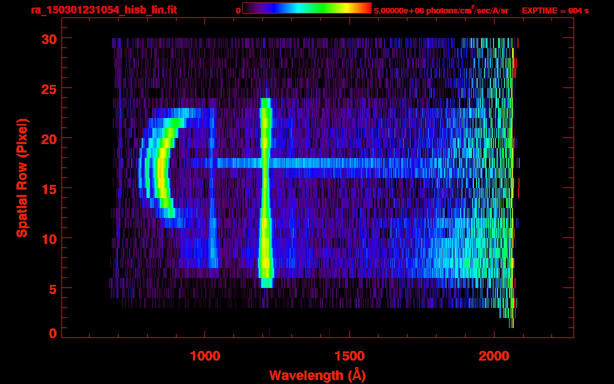
Task: Click the x-axis tick label 1500
Action: [349, 356]
